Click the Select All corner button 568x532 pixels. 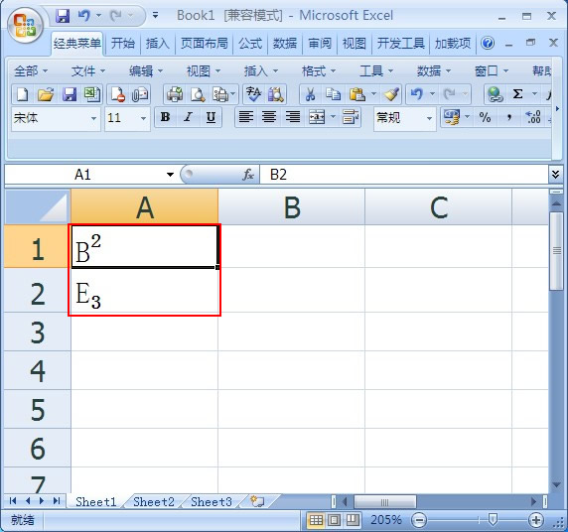38,206
